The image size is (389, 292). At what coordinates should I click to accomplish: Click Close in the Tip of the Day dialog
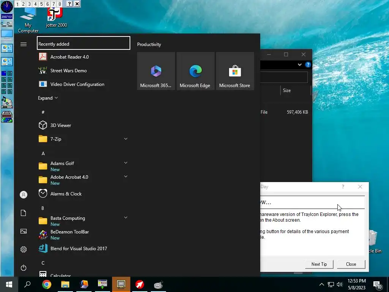351,264
